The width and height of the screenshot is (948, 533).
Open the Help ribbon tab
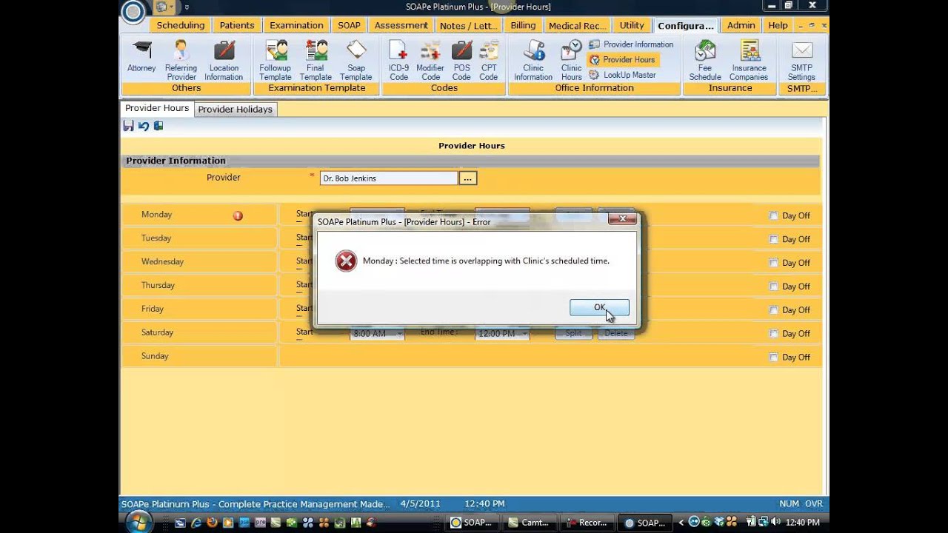[x=778, y=25]
